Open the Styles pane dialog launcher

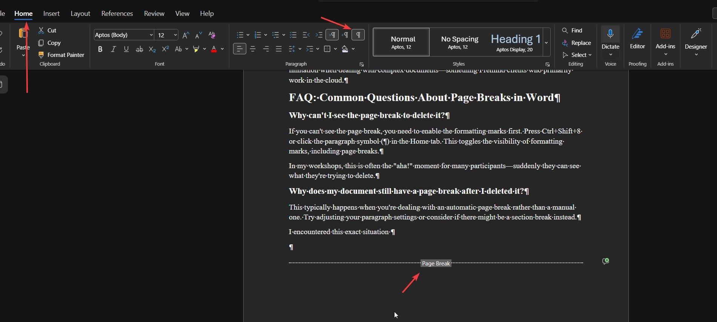[x=547, y=64]
